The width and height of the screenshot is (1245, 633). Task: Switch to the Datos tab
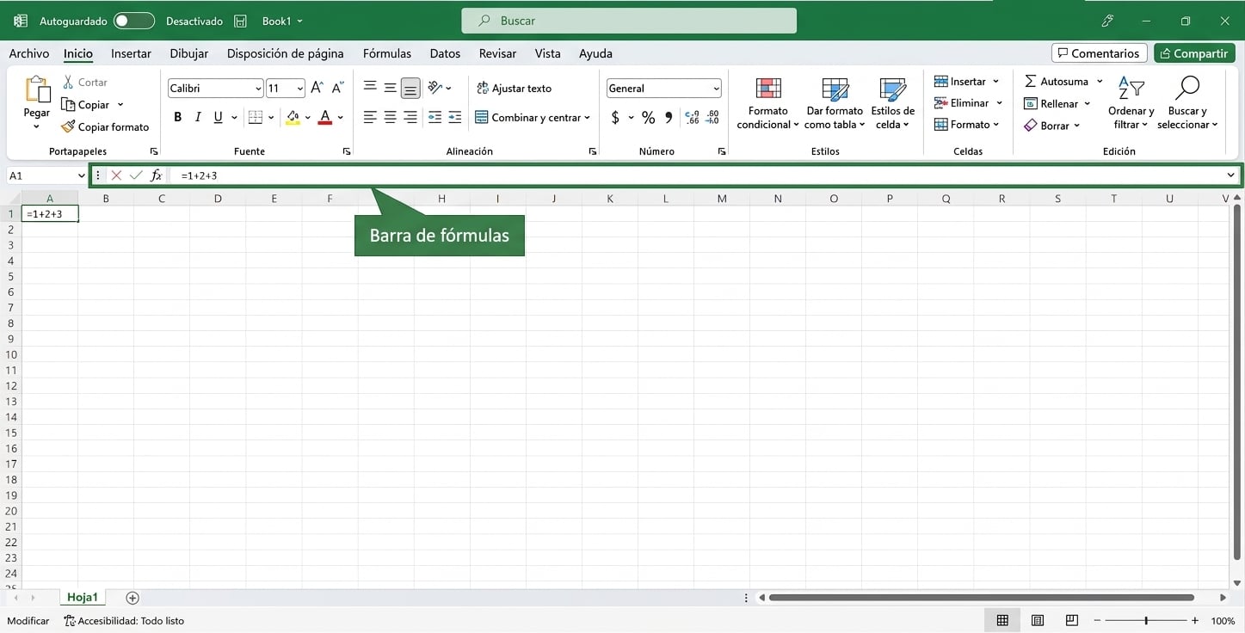(445, 53)
